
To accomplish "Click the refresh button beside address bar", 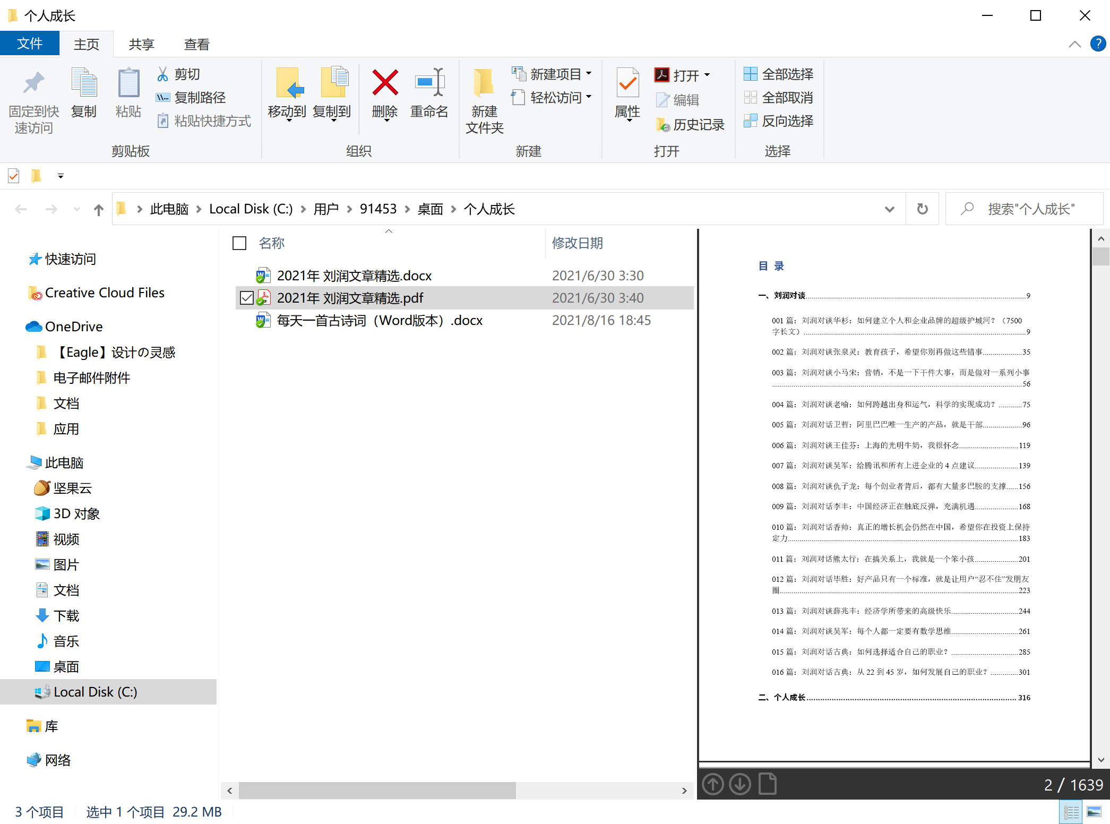I will tap(923, 209).
